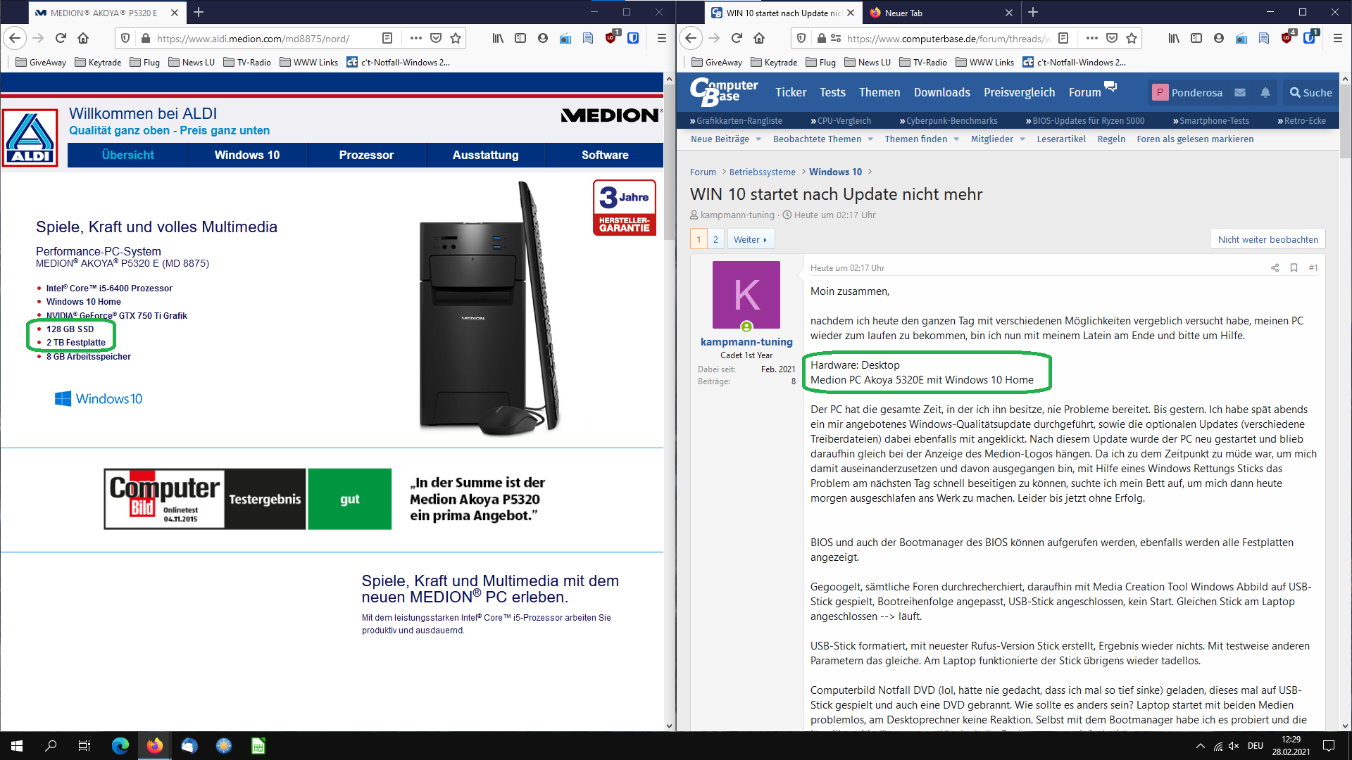Go to thread page 2
Viewport: 1352px width, 760px height.
(x=715, y=239)
